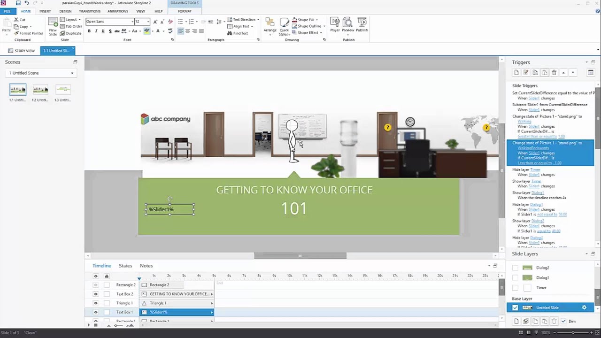601x338 pixels.
Task: Click Find Text tool
Action: pyautogui.click(x=237, y=33)
